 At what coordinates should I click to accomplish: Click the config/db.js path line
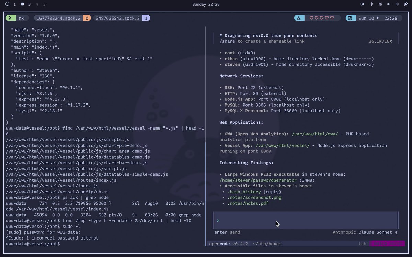click(57, 192)
